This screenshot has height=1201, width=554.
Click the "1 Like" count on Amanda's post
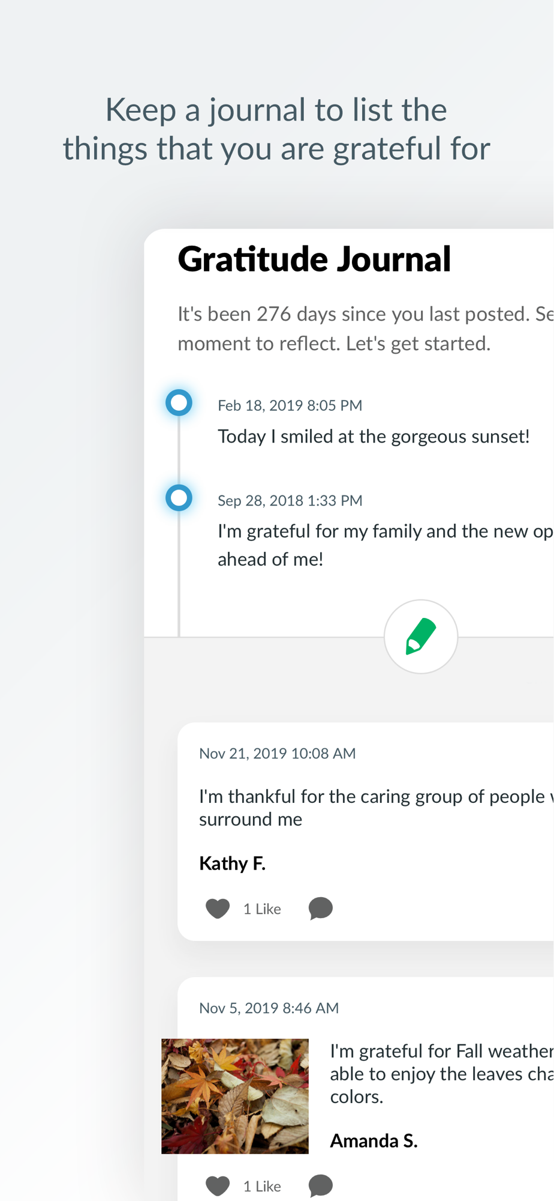262,1187
